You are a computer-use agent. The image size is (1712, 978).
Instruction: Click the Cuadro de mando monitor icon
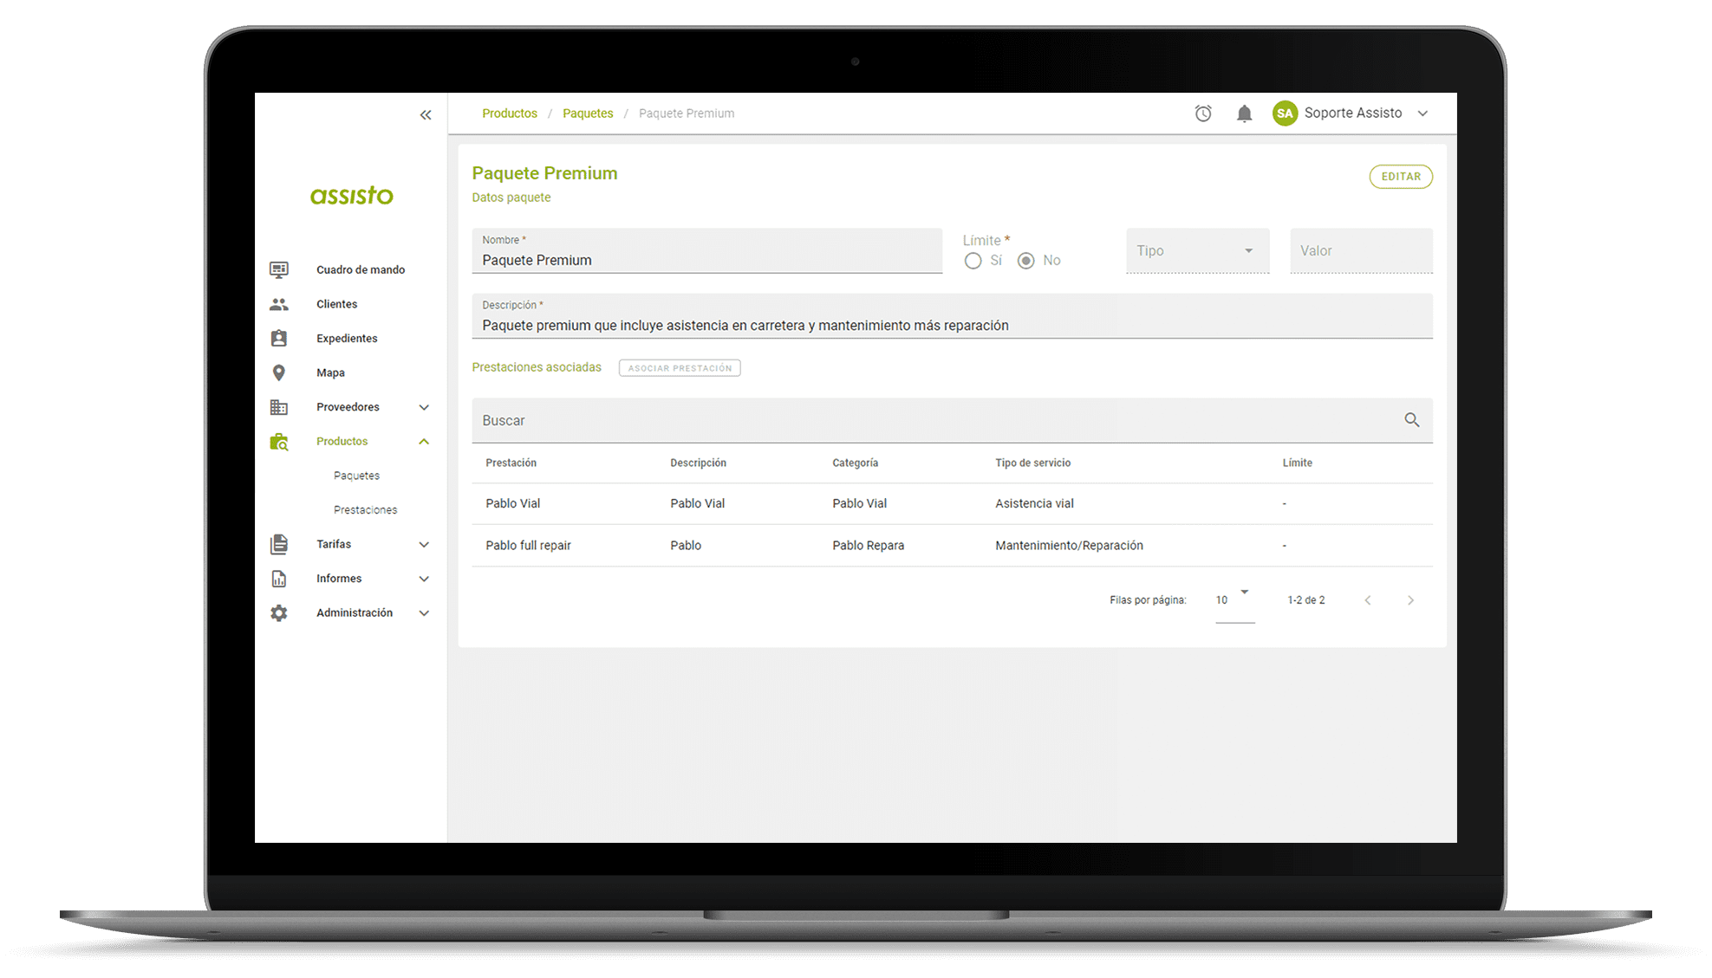coord(279,269)
